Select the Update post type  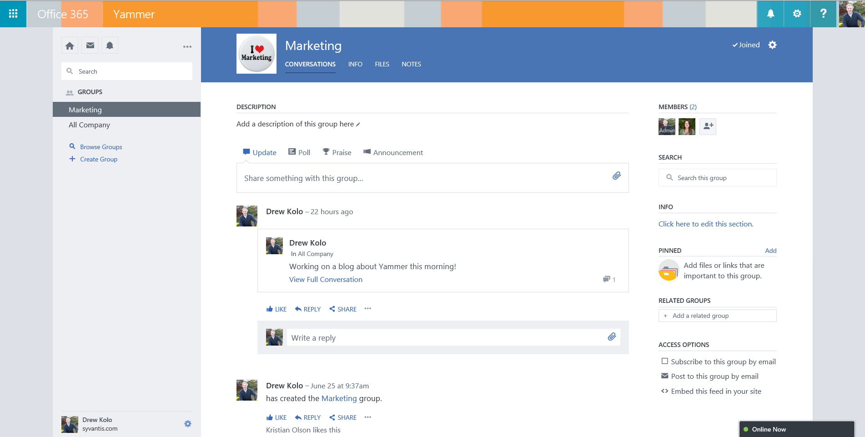[260, 152]
